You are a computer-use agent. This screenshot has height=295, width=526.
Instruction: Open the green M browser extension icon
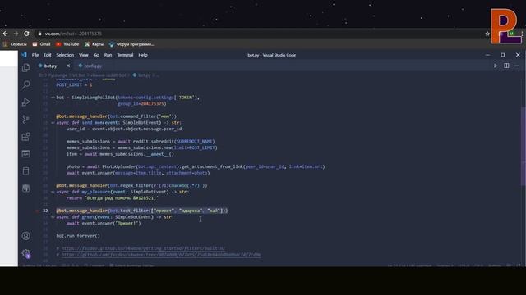pyautogui.click(x=512, y=34)
